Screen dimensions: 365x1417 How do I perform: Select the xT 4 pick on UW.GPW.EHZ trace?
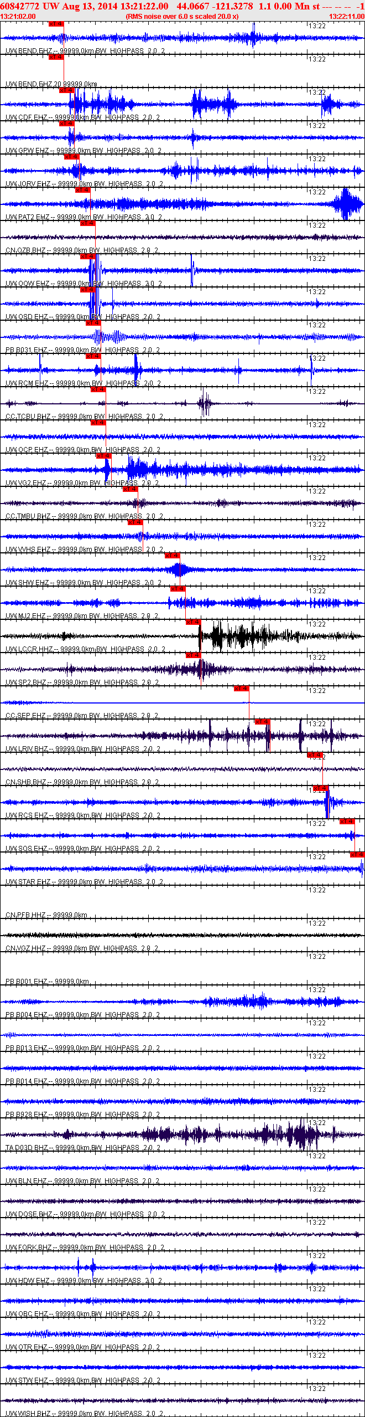67,124
